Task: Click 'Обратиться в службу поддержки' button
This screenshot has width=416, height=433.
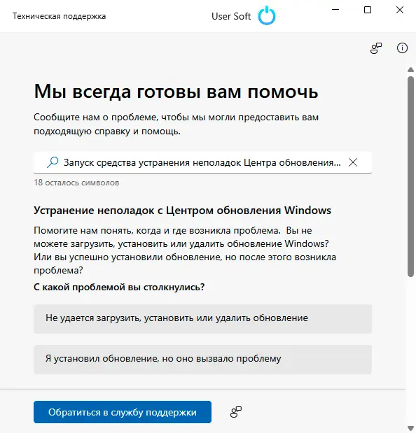Action: click(123, 412)
